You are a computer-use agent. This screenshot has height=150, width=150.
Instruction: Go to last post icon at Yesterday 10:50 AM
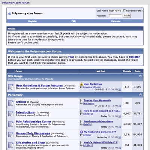(x=120, y=137)
